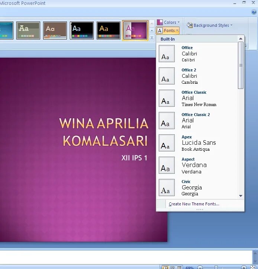
Task: Select the Office 2 font set
Action: pyautogui.click(x=197, y=76)
